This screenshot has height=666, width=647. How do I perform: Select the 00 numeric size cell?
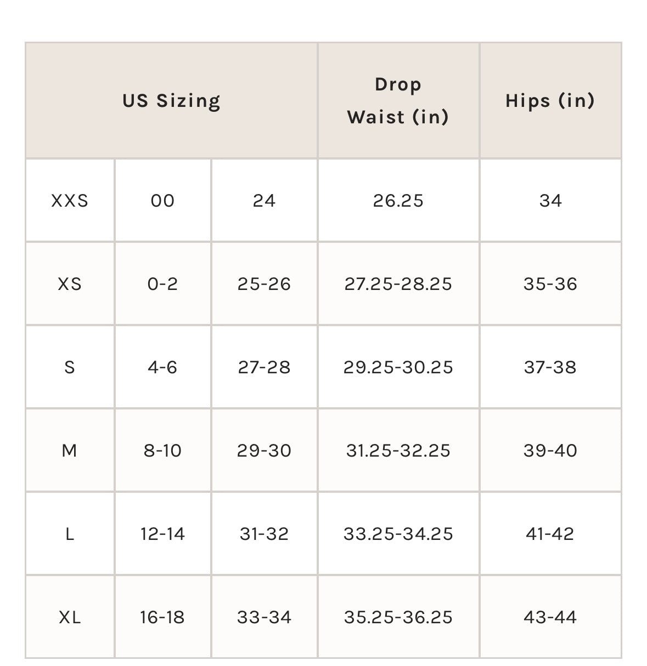162,201
